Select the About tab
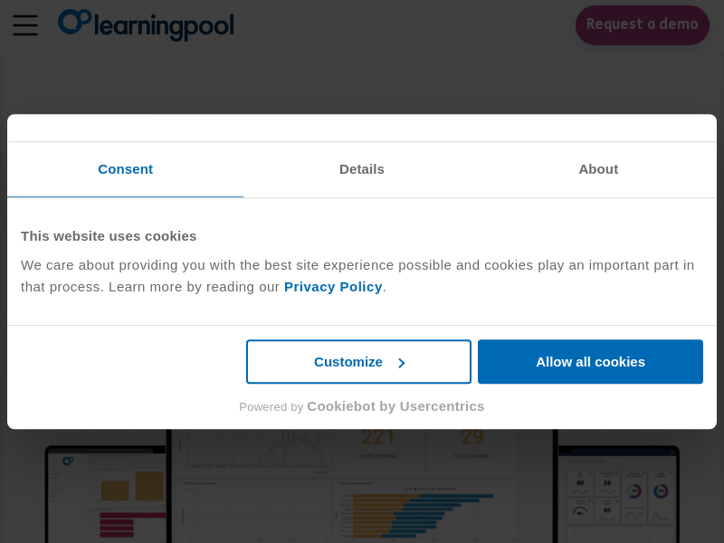This screenshot has width=724, height=543. coord(598,169)
